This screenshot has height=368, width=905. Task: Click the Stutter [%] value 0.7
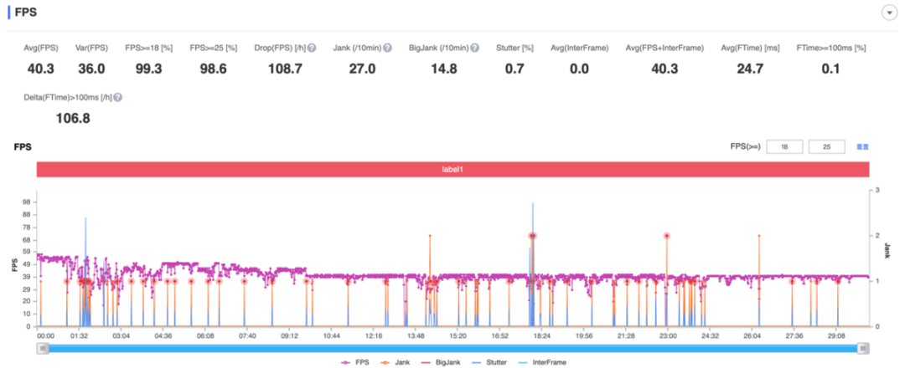515,69
